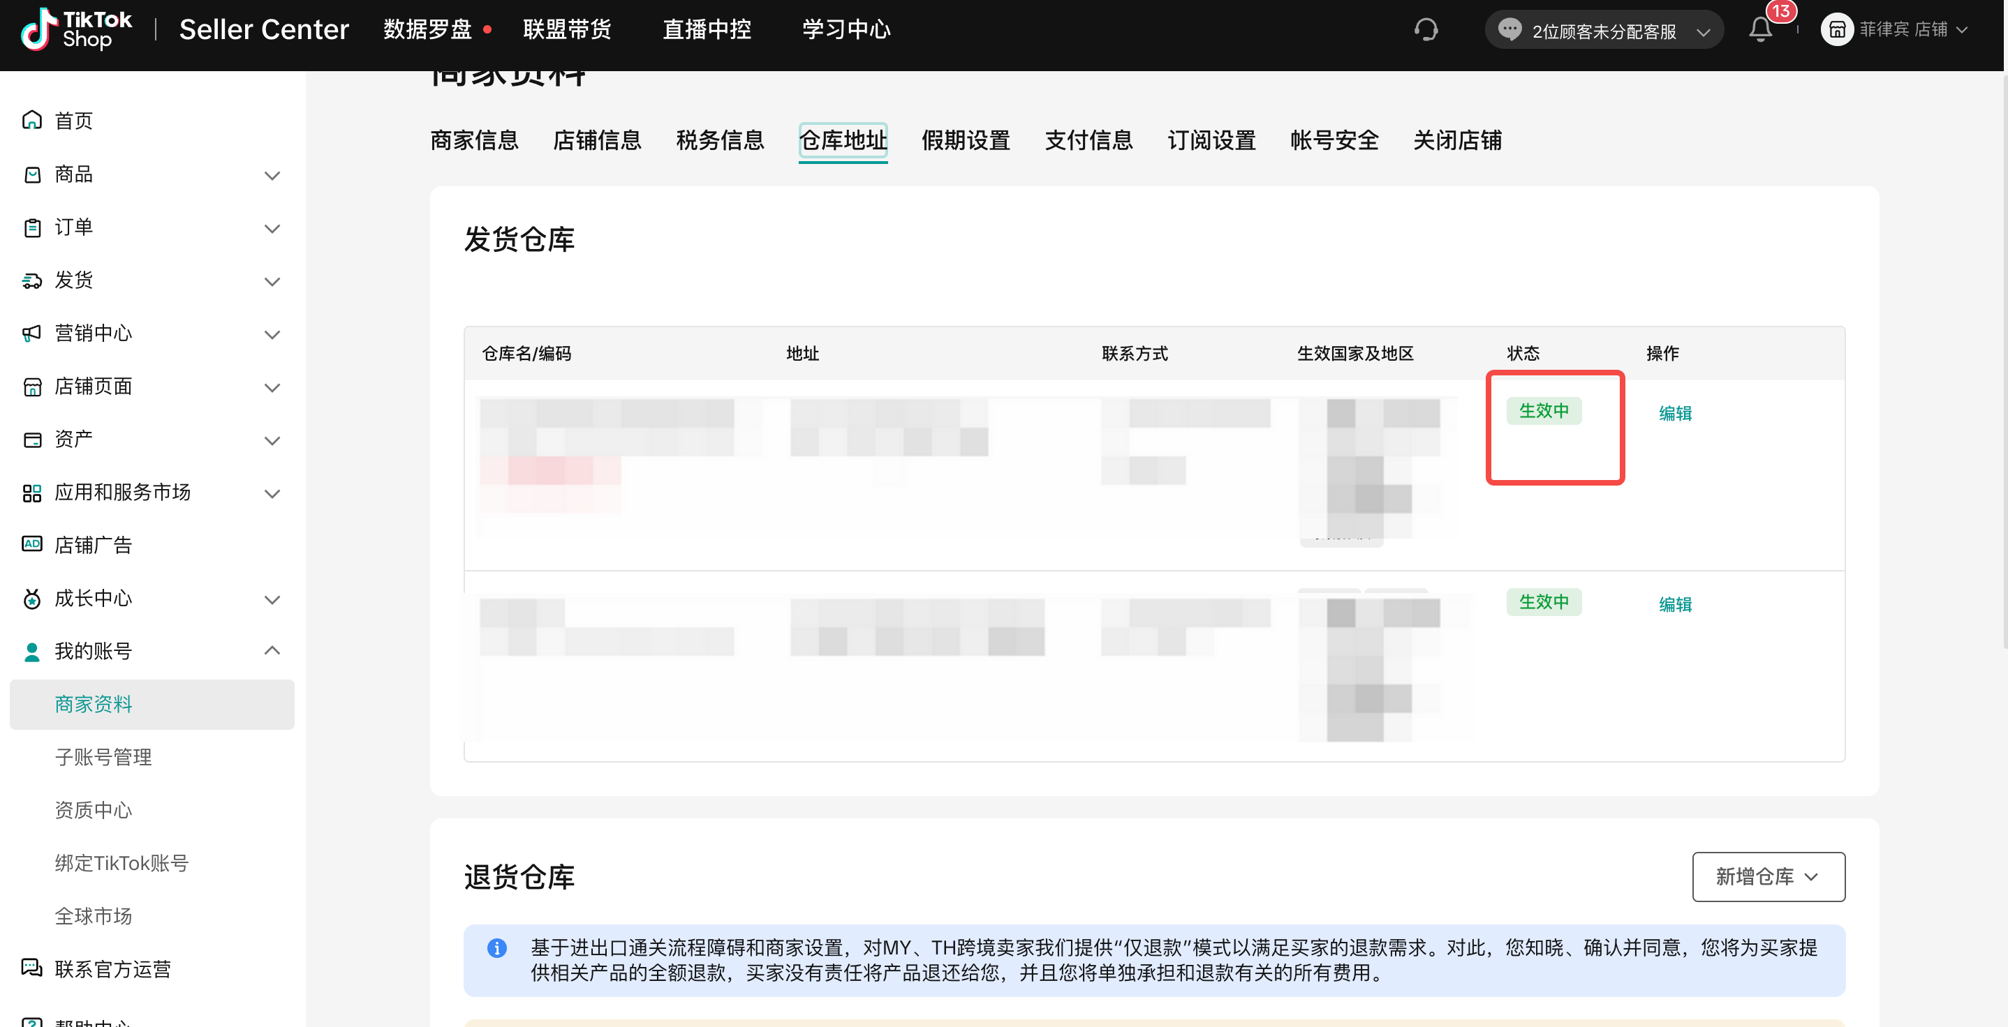
Task: Click the chat icon for 联系官方运营
Action: [x=32, y=968]
